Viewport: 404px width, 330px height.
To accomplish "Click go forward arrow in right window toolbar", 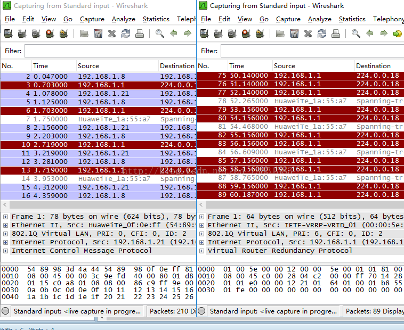I will 384,34.
